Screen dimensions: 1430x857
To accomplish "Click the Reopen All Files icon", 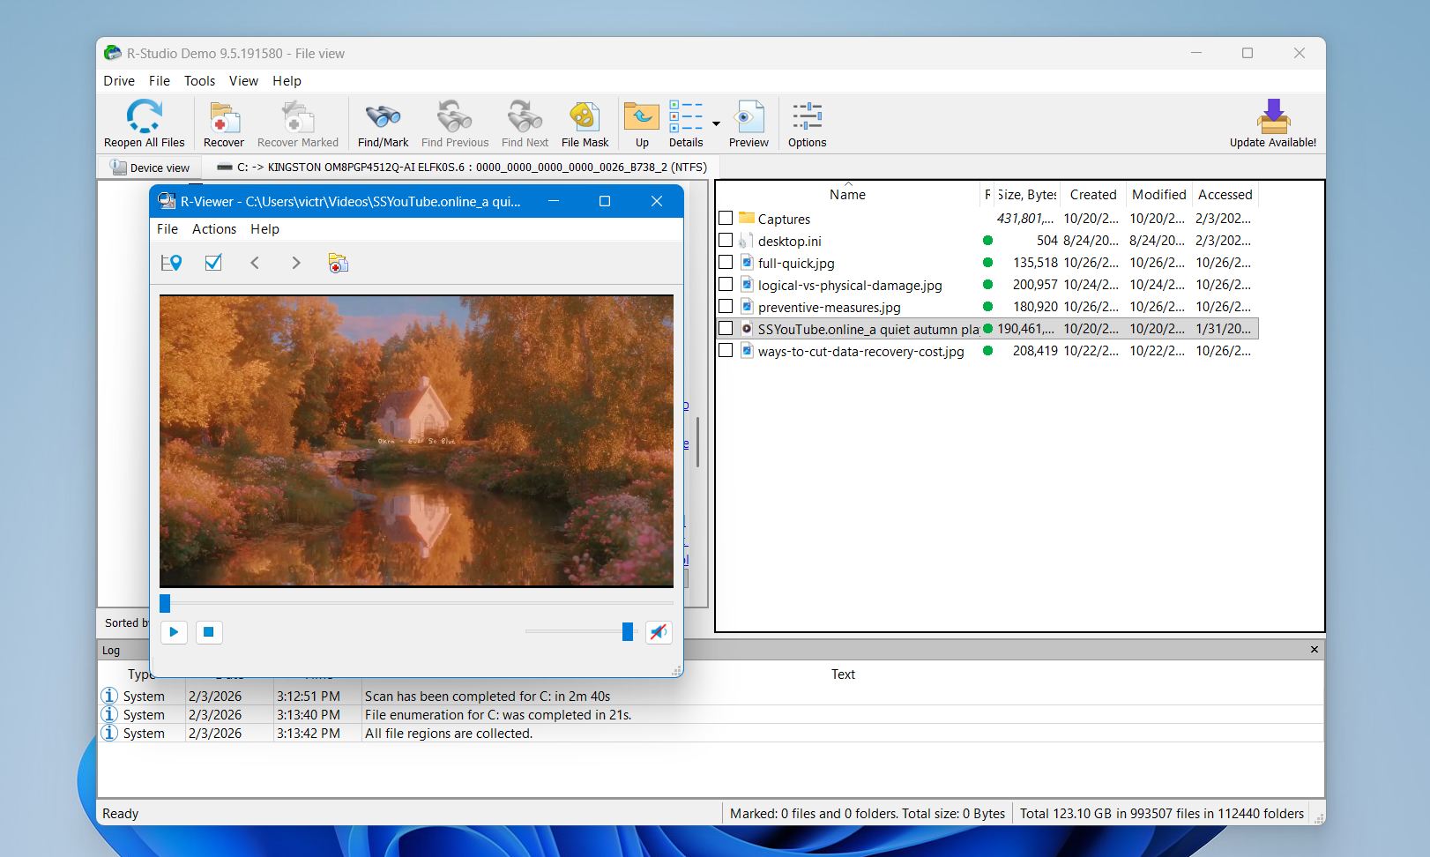I will [x=144, y=117].
